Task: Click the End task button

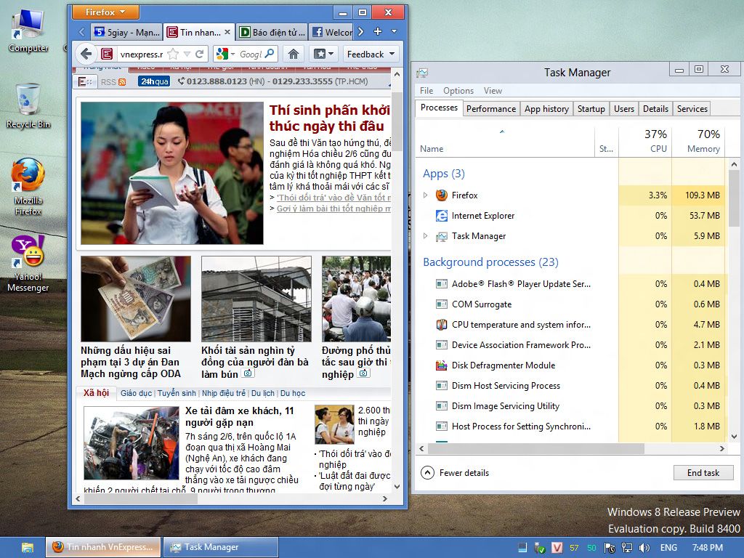Action: [x=703, y=472]
